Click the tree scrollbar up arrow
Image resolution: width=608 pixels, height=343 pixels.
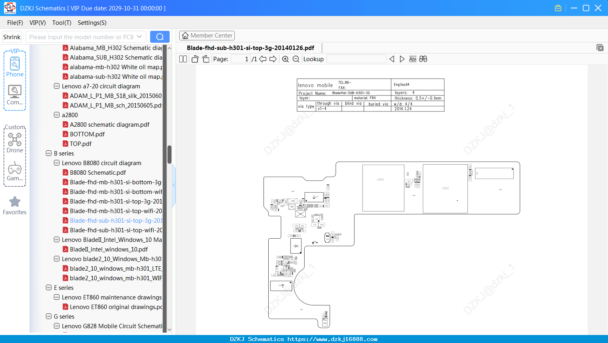coord(169,48)
